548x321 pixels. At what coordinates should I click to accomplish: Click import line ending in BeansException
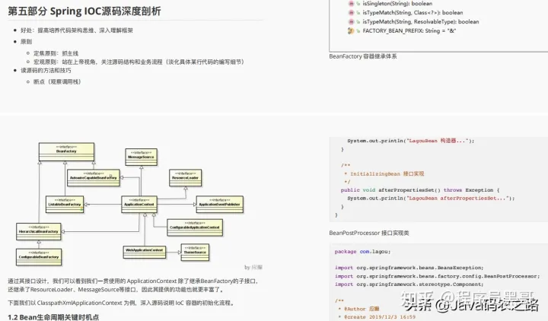point(409,268)
